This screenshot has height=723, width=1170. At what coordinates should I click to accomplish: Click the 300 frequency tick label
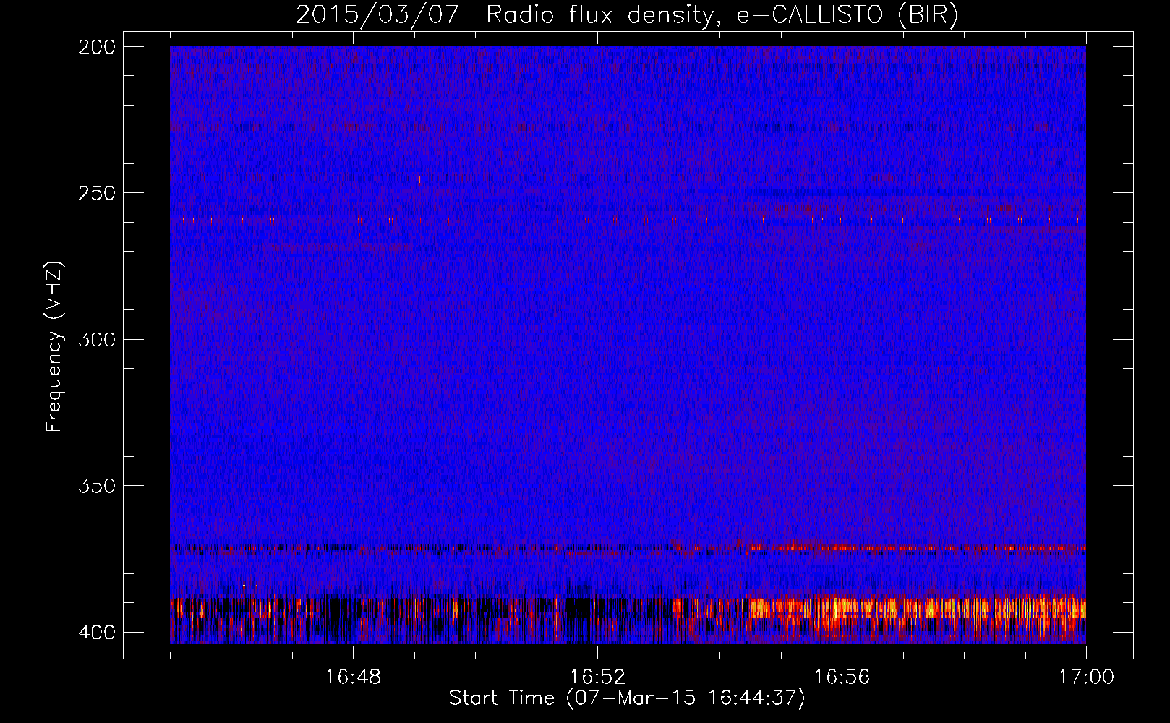(96, 339)
